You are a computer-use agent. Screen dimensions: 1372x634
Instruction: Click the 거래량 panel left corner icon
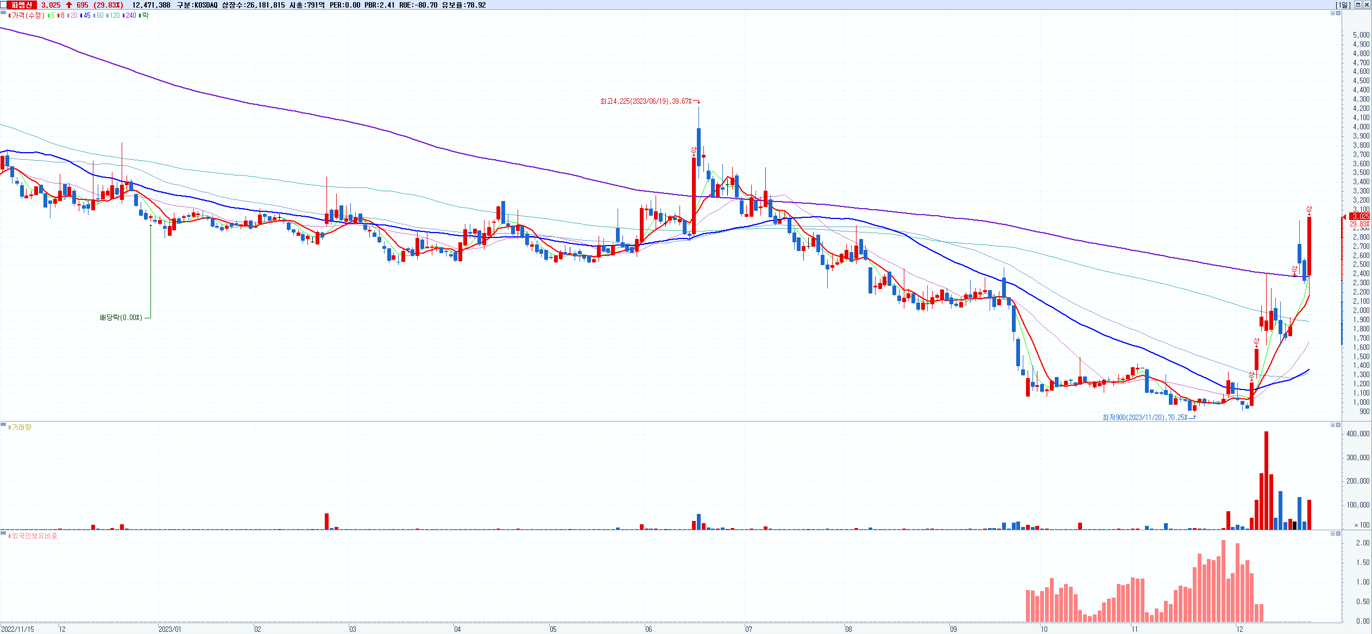pyautogui.click(x=3, y=424)
